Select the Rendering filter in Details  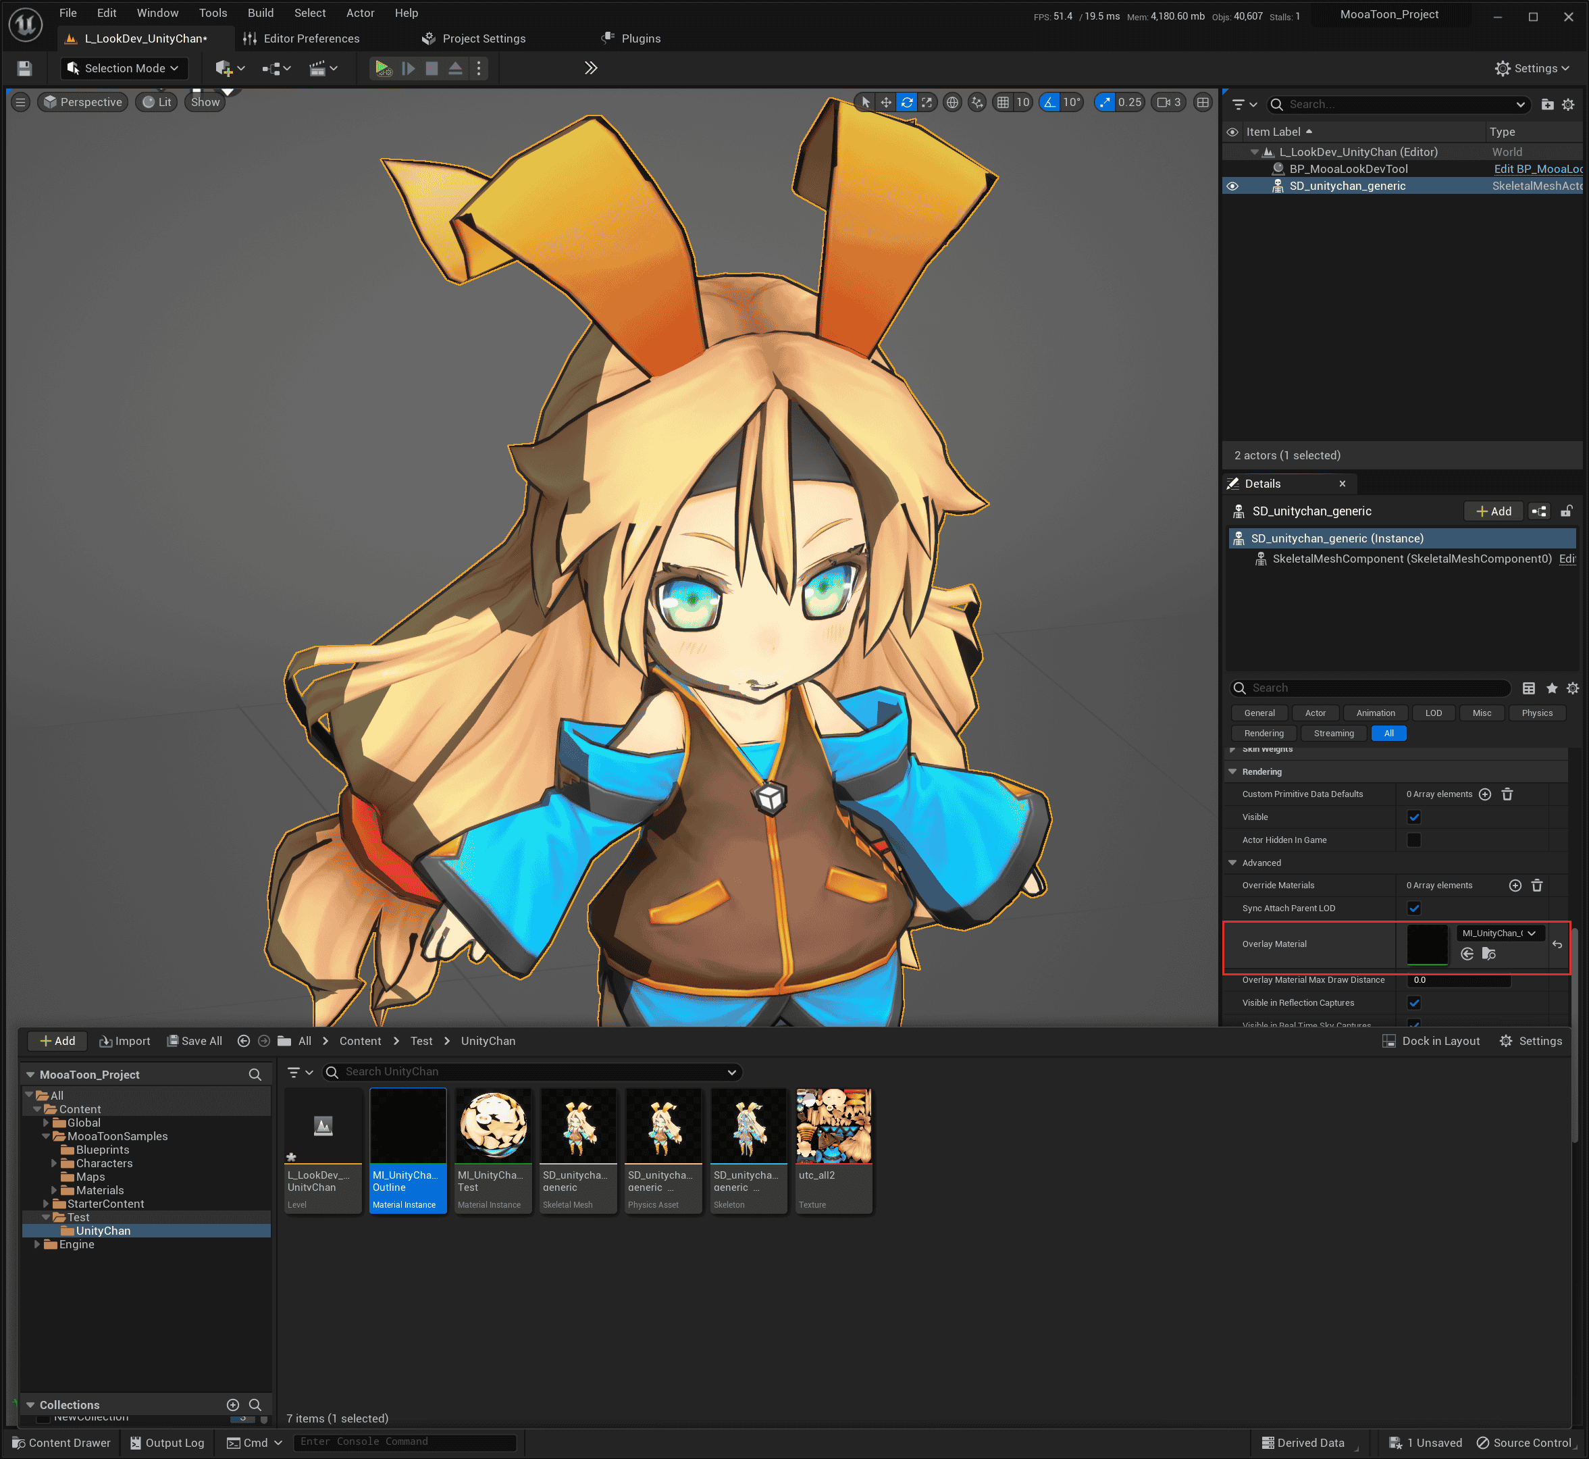[x=1264, y=734]
